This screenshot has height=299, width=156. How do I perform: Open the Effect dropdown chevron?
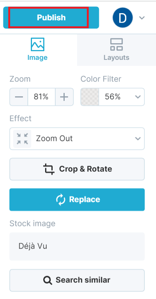pos(138,139)
